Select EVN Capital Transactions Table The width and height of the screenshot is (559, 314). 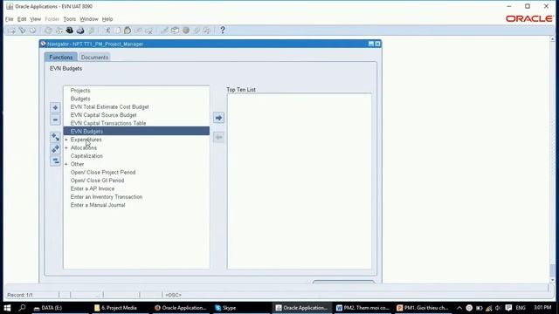108,124
